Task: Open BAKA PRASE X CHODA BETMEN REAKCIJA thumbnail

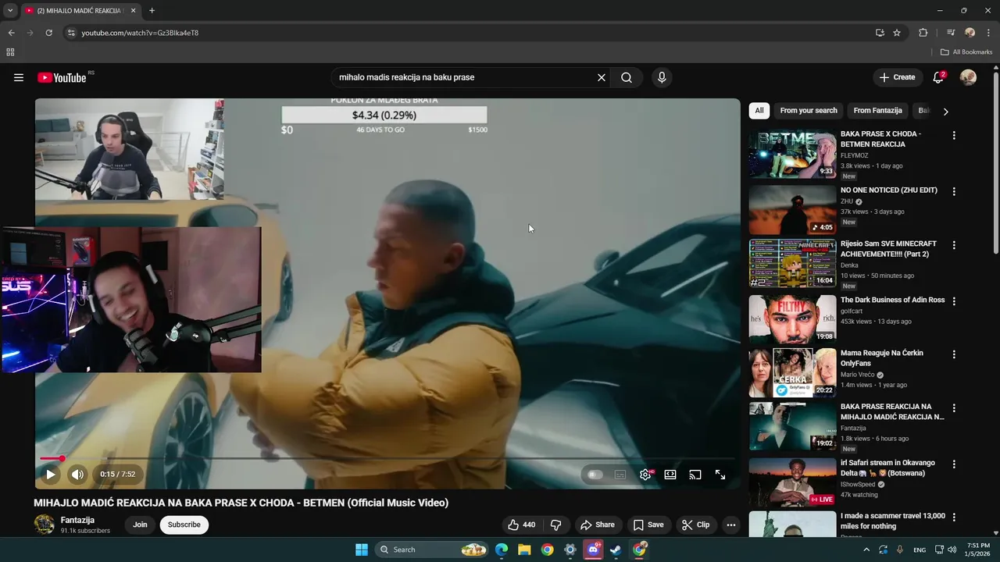Action: coord(792,154)
